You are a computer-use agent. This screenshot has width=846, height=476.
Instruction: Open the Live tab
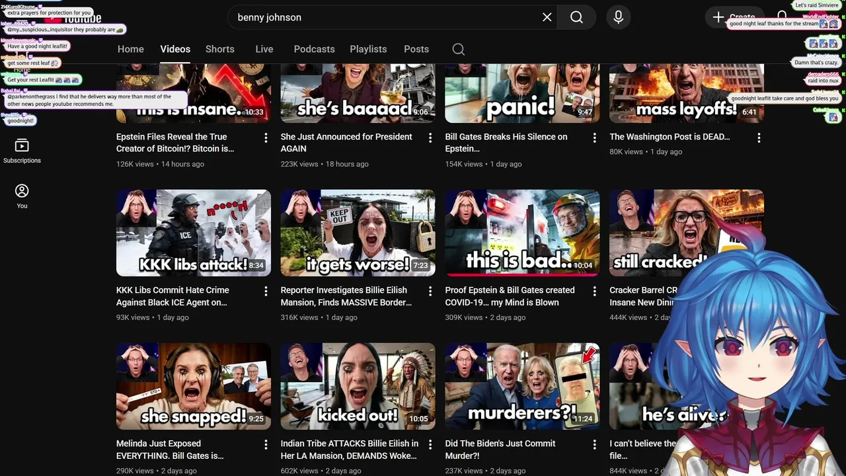click(x=264, y=49)
